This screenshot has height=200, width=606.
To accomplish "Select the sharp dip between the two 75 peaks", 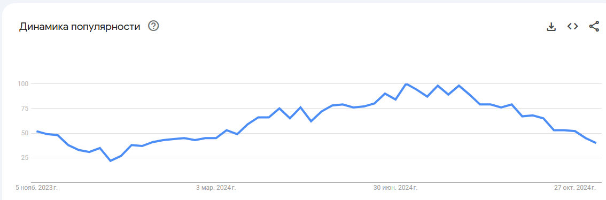I will [x=290, y=118].
